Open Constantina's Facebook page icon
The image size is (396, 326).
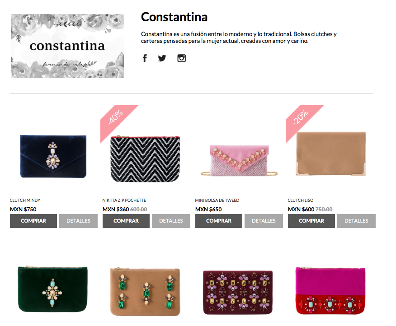click(x=145, y=58)
